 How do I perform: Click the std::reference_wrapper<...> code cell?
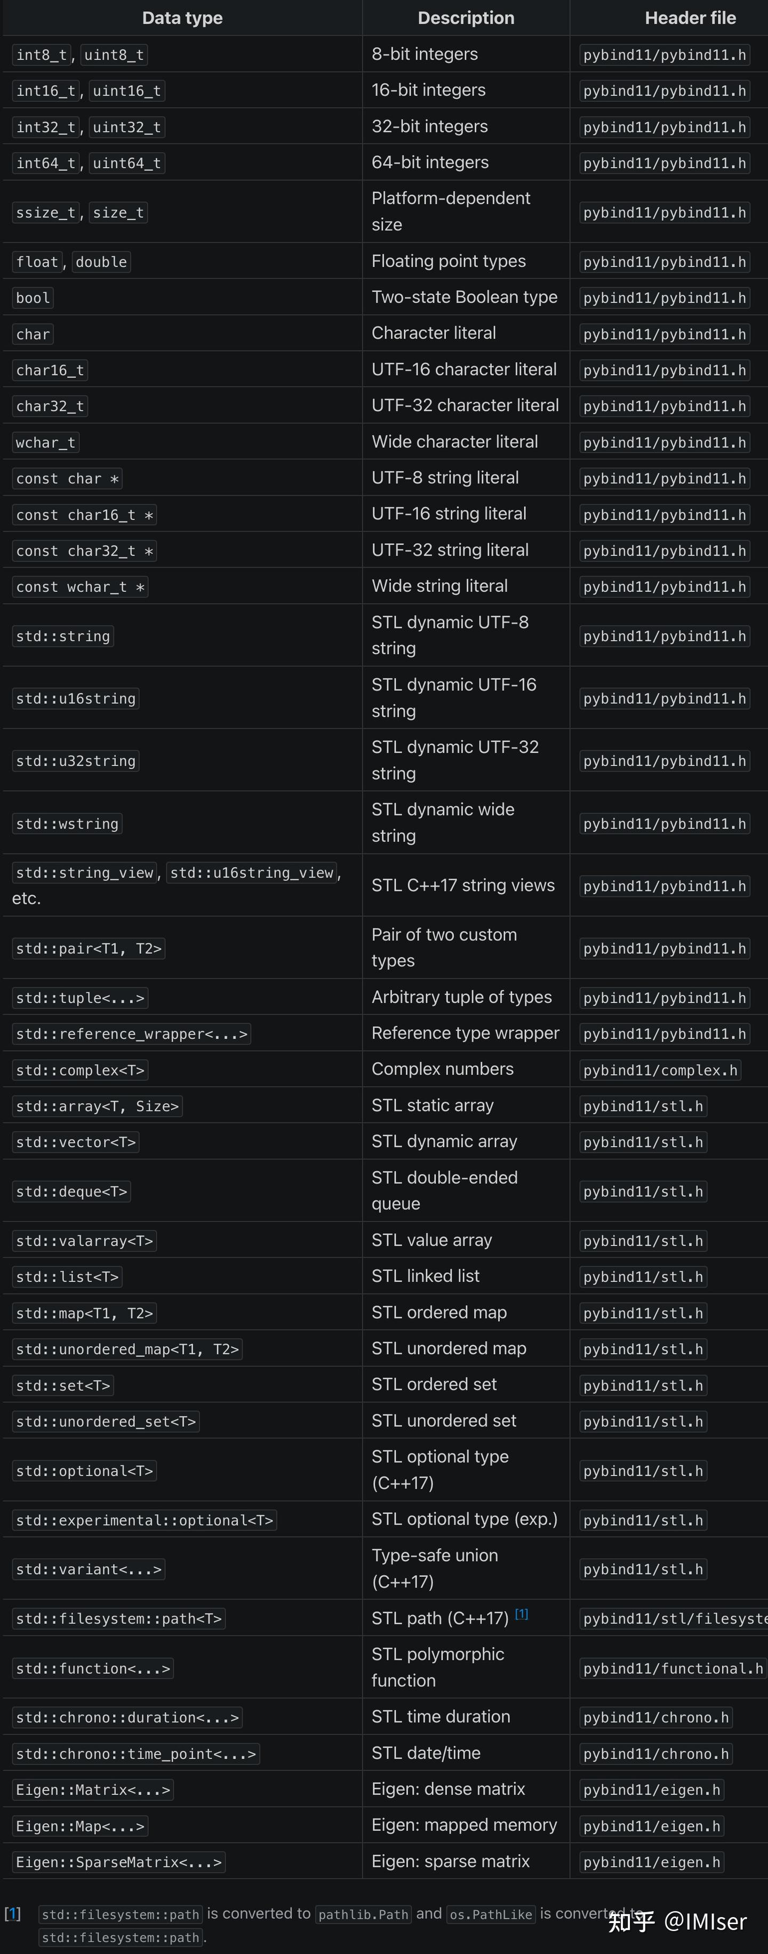132,1034
